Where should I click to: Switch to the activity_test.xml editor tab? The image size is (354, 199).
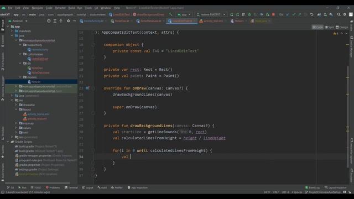click(x=213, y=21)
